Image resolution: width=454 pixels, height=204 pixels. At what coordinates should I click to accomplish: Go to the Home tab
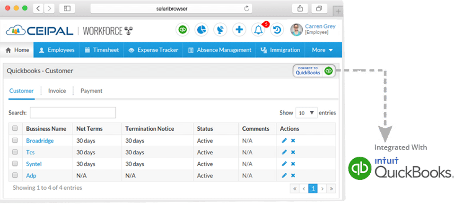pos(17,50)
